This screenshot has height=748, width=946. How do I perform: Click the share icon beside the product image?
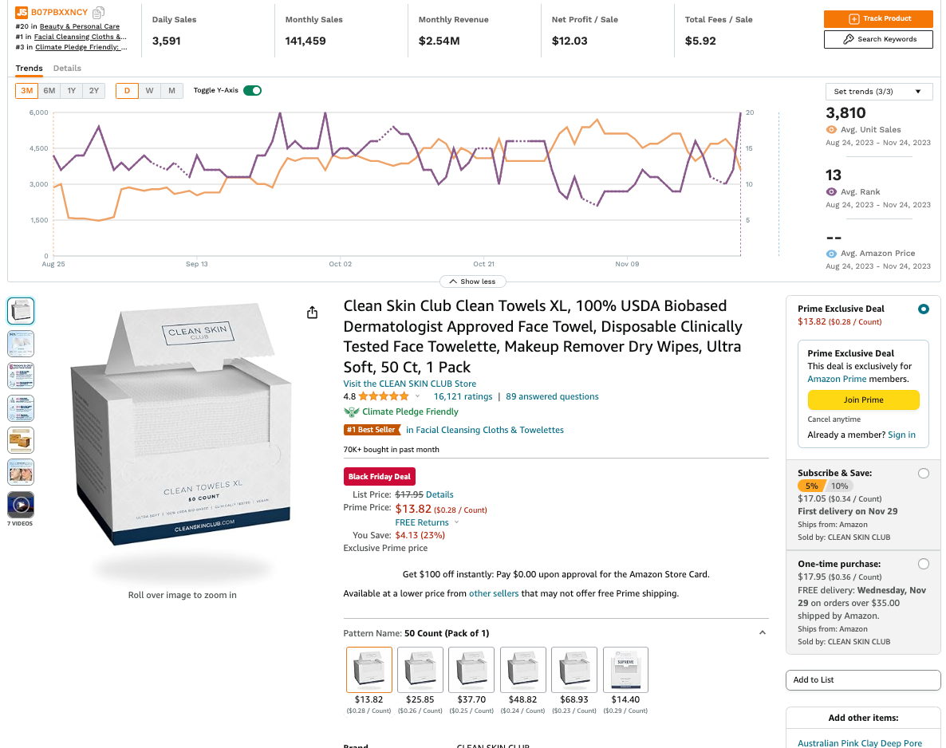(313, 313)
